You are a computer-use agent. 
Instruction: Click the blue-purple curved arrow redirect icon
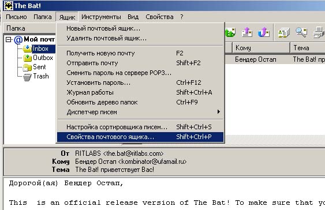pyautogui.click(x=263, y=32)
